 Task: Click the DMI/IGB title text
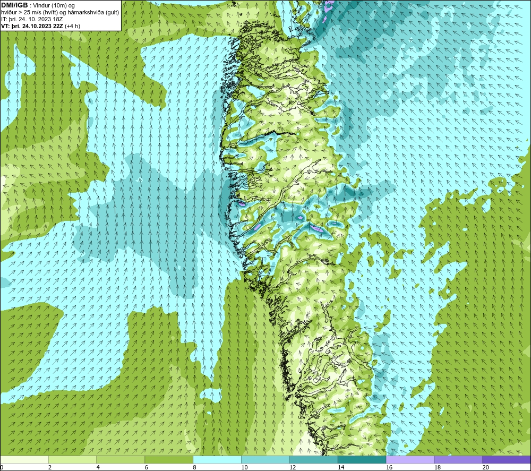[14, 5]
